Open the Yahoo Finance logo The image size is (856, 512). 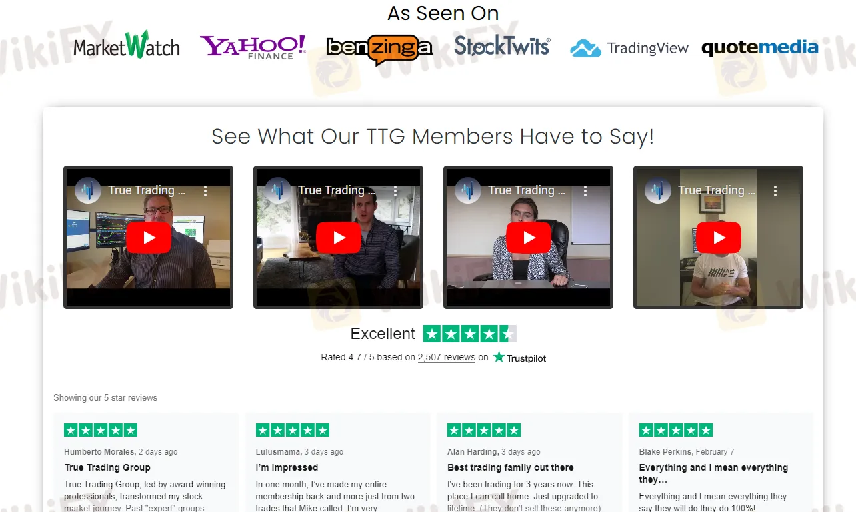click(253, 47)
